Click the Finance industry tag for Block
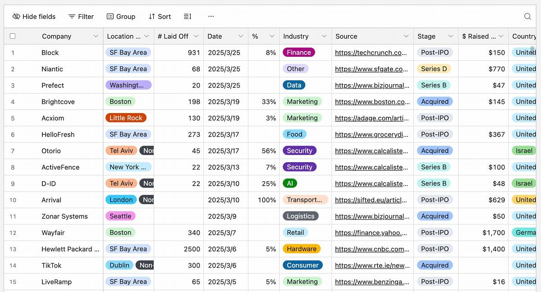The image size is (541, 292). [x=298, y=53]
